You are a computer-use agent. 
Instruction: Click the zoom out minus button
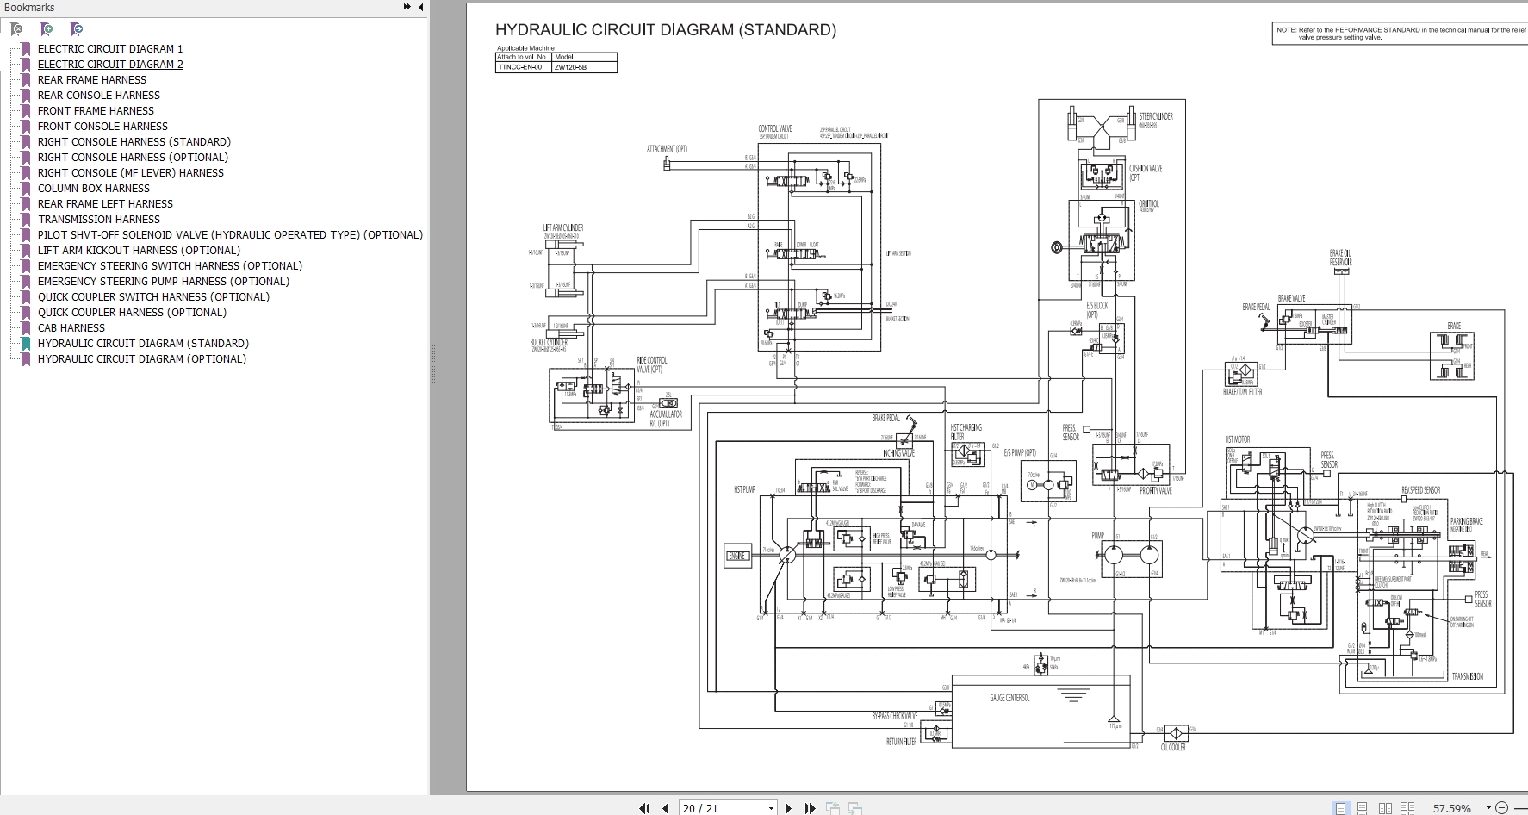tap(1501, 808)
